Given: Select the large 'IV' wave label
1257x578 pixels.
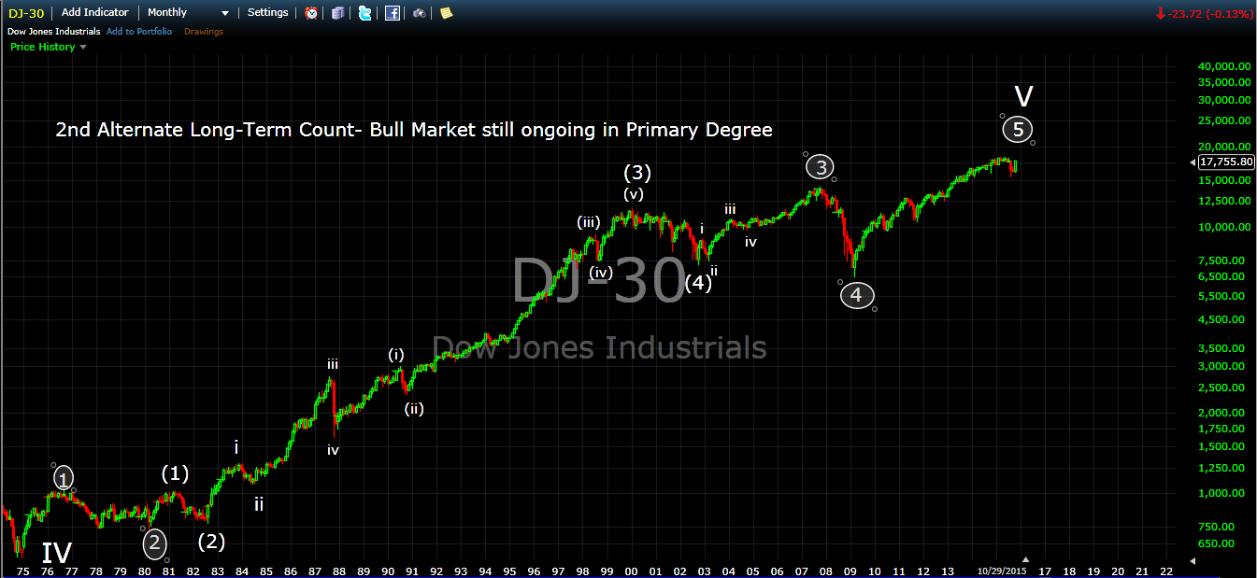Looking at the screenshot, I should pos(56,553).
